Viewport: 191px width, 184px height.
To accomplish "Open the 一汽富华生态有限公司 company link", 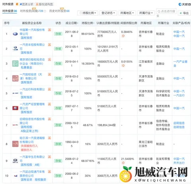I will 32,159.
